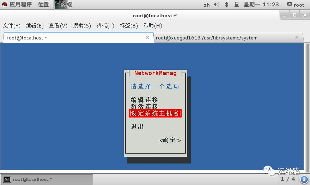Open the 帮助(H) menu
310x185 pixels.
(153, 26)
